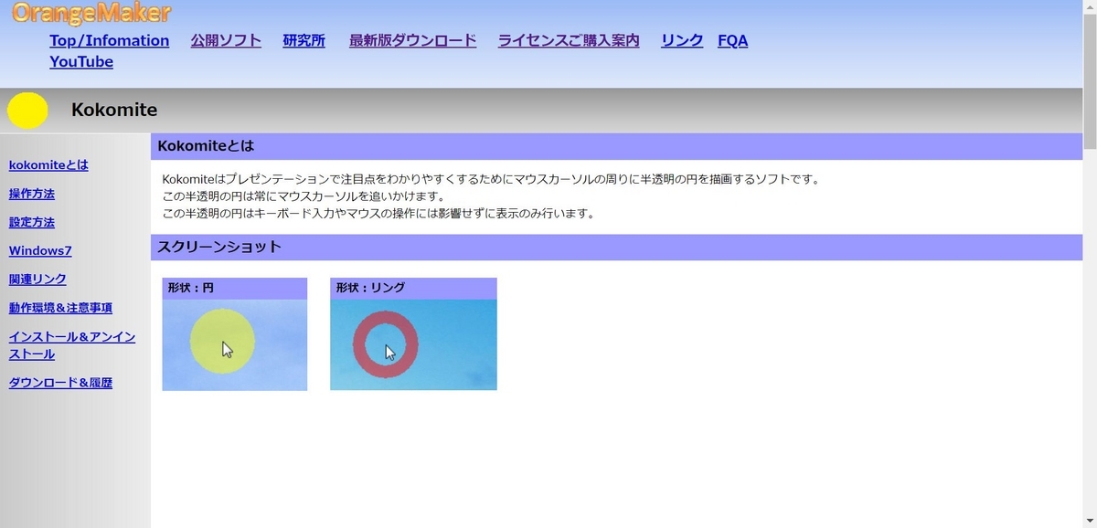Open the 公開ソフト nav link
1097x528 pixels.
(226, 40)
